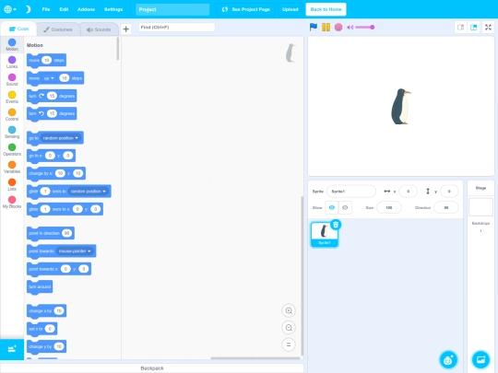The width and height of the screenshot is (498, 373).
Task: Pause the project with the pause icon
Action: tap(326, 28)
